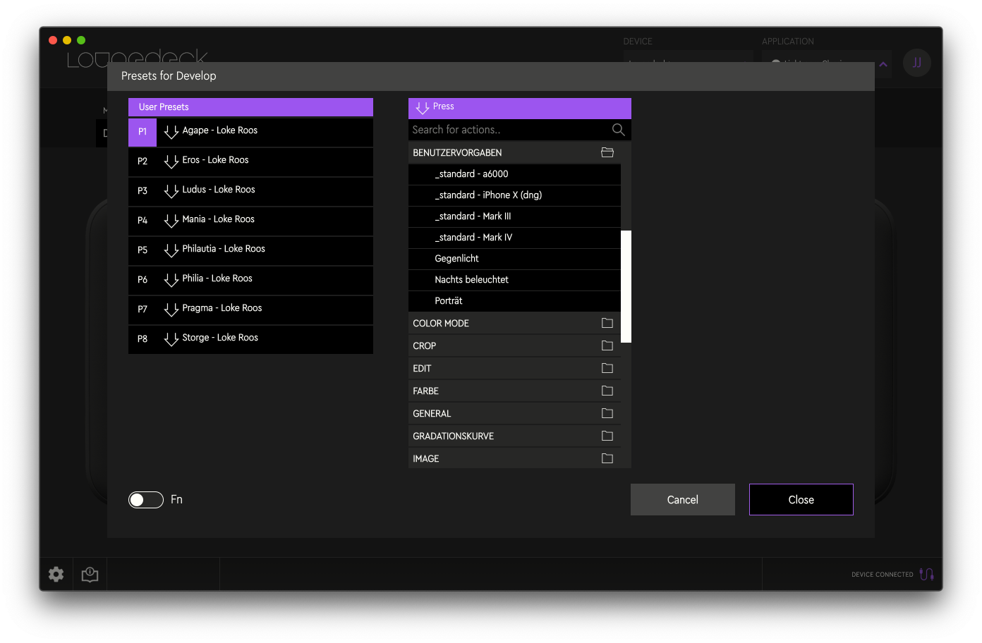Choose the _standard - a6000 preset
The width and height of the screenshot is (982, 643).
coord(514,174)
